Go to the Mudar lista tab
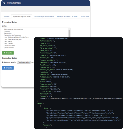 (85, 17)
